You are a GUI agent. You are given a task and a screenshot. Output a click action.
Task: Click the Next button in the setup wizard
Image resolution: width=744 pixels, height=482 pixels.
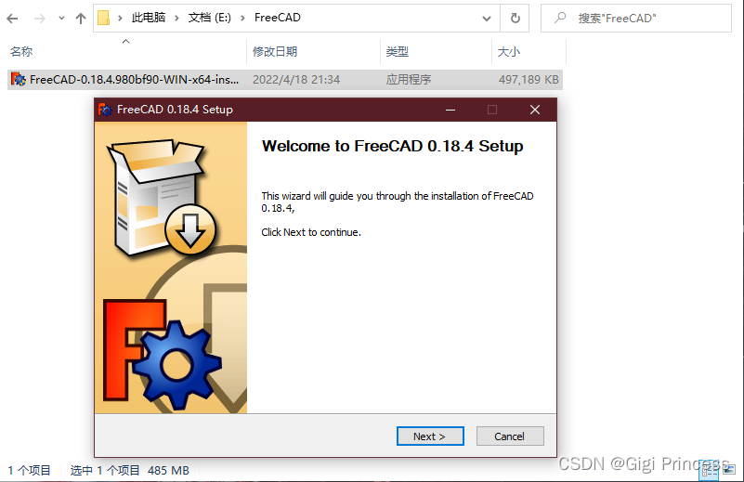click(x=430, y=436)
